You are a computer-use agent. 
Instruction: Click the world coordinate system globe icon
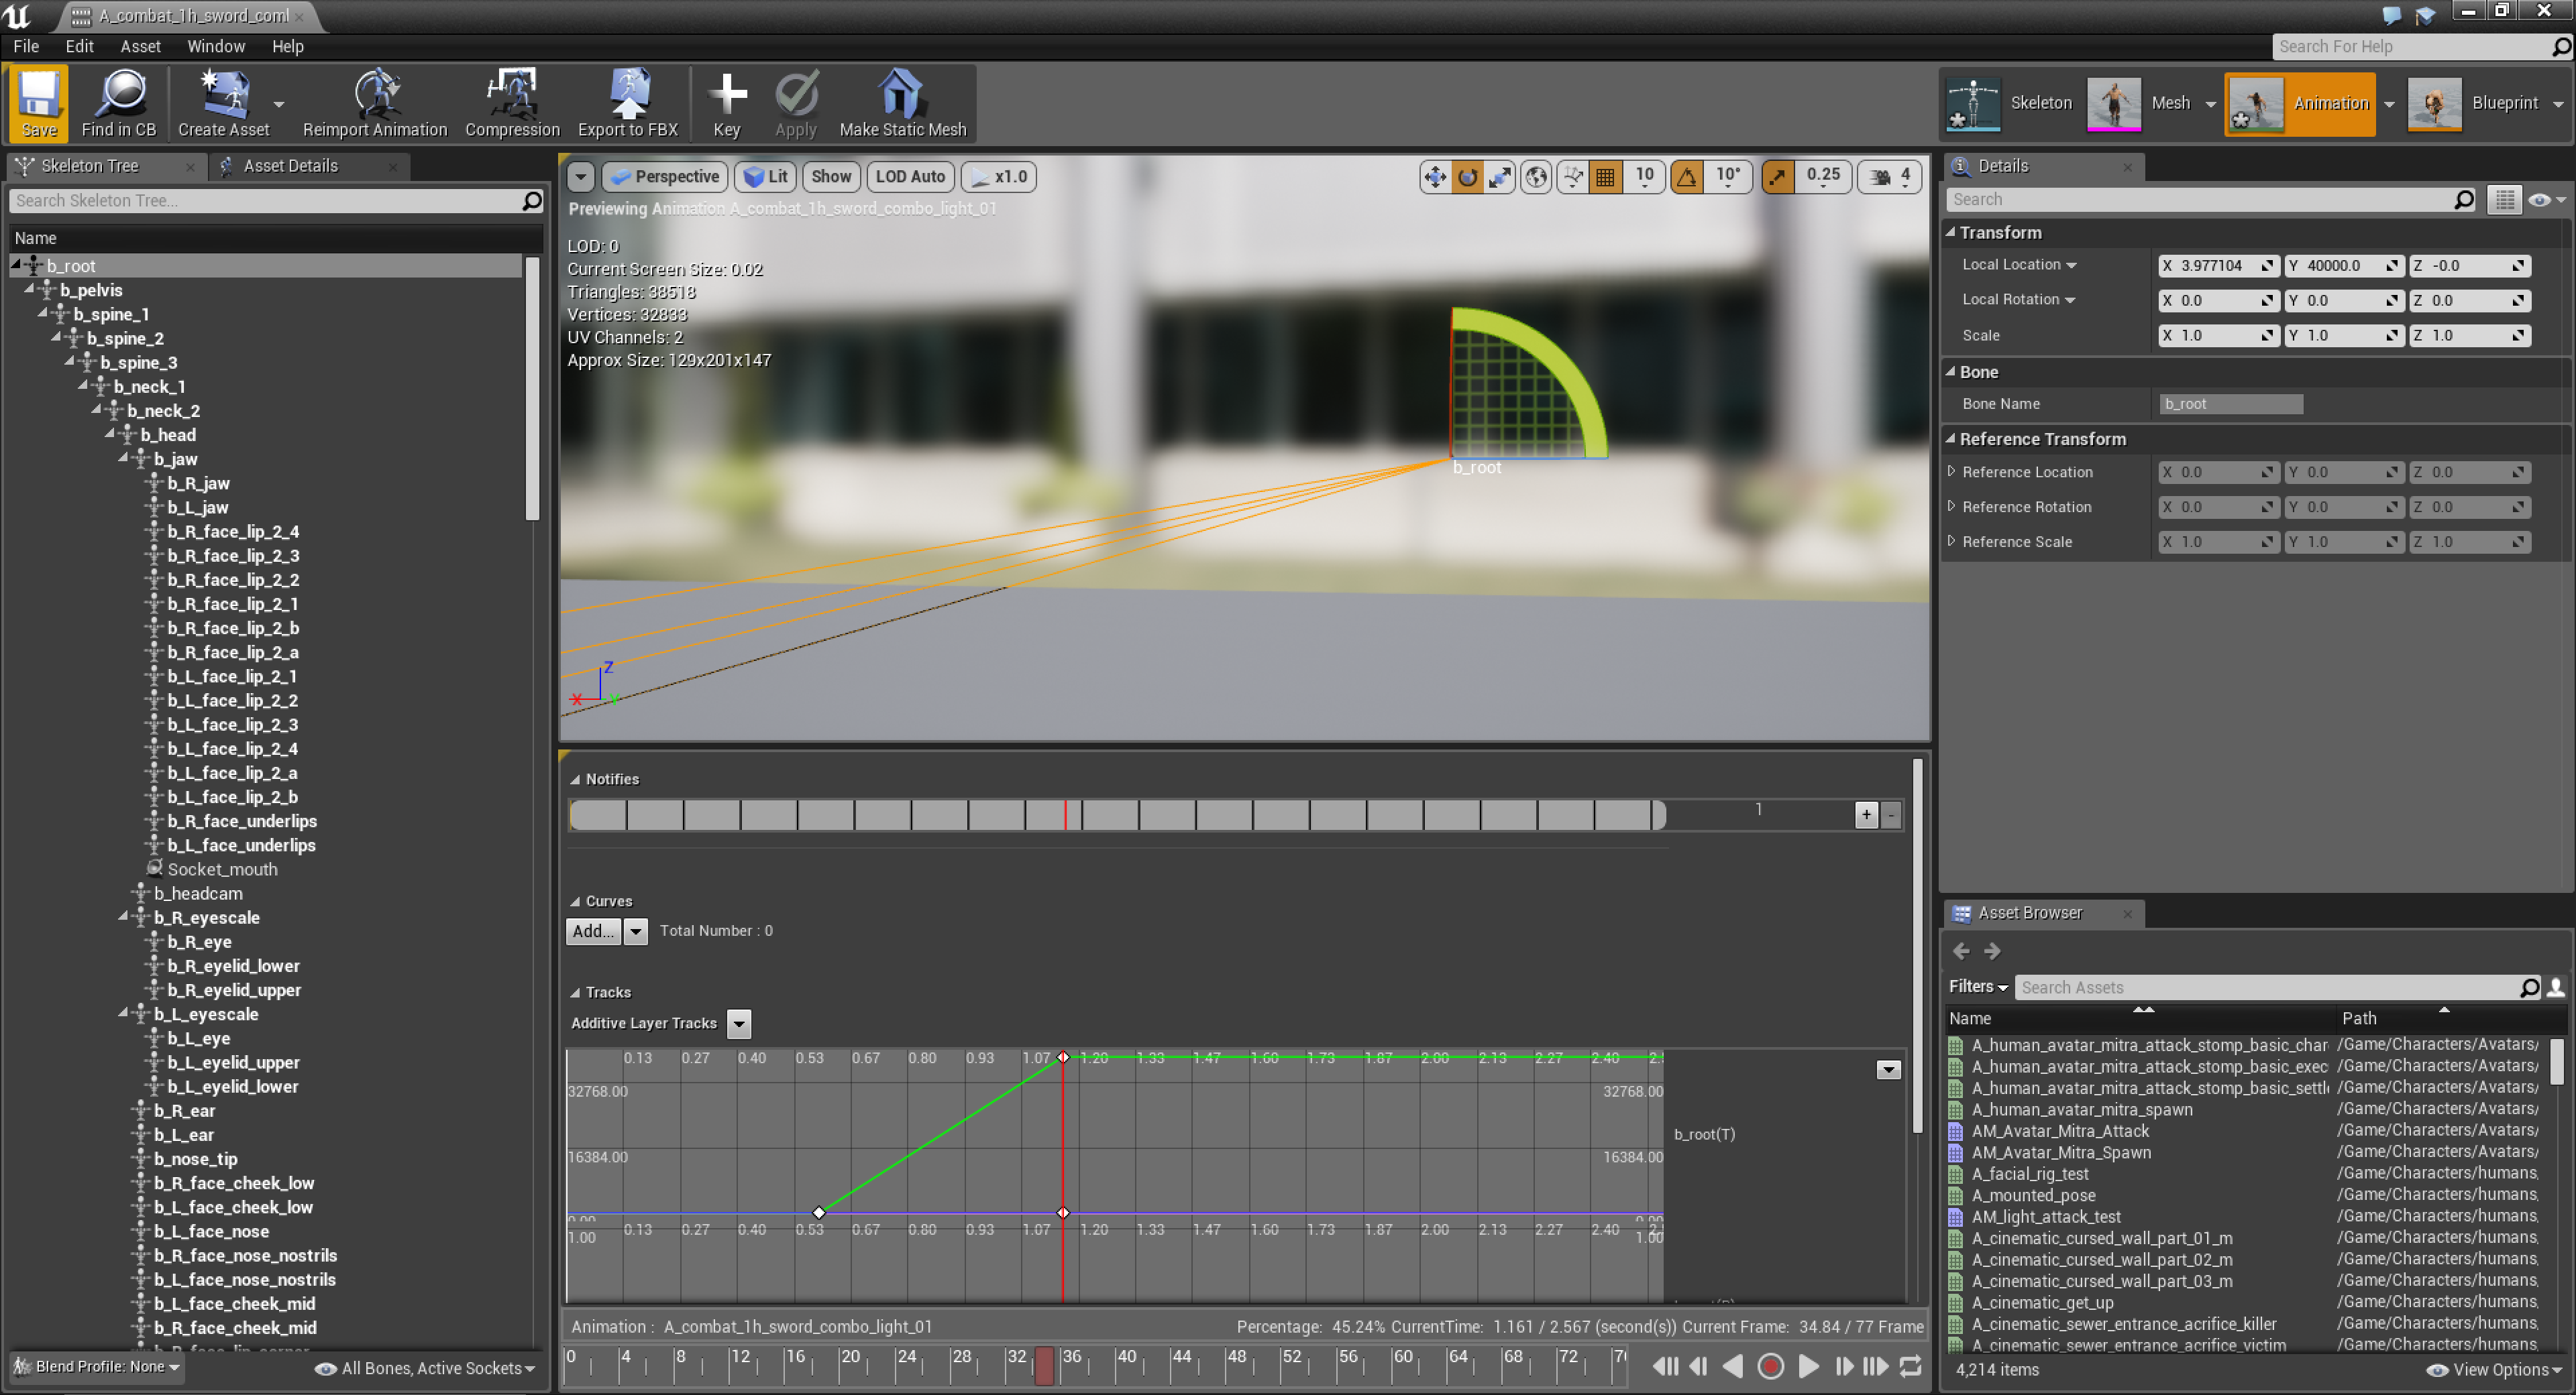point(1536,177)
